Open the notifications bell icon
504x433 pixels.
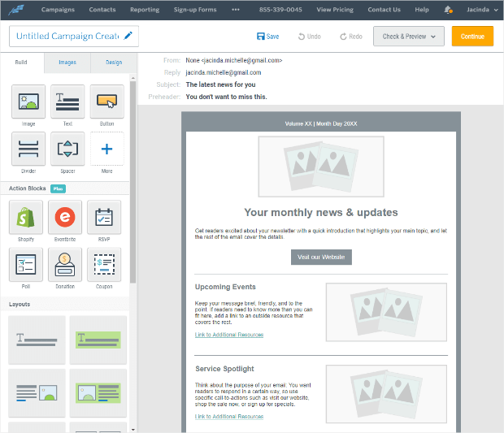[448, 10]
